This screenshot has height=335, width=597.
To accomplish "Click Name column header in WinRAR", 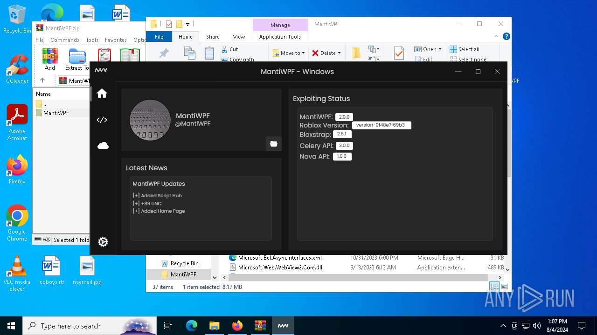I will 43,94.
